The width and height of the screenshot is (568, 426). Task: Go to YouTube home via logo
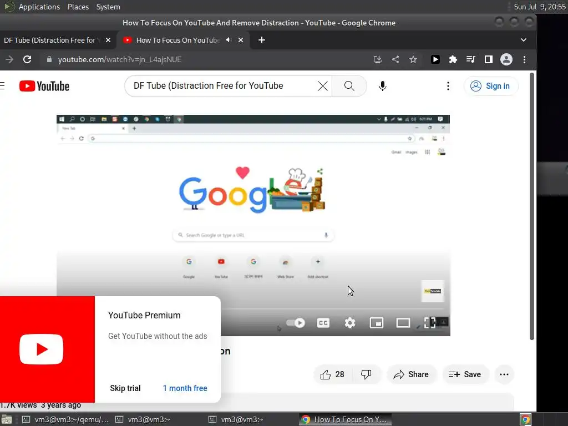pyautogui.click(x=44, y=86)
